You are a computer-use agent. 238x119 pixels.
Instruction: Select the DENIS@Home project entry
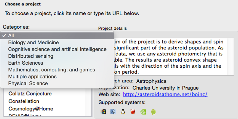click(25, 116)
